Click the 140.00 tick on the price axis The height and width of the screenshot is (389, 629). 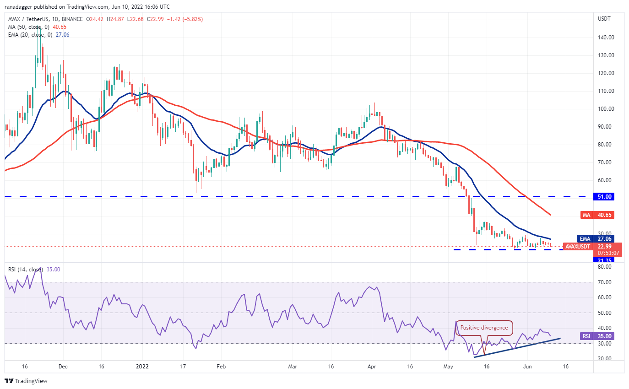[x=606, y=38]
